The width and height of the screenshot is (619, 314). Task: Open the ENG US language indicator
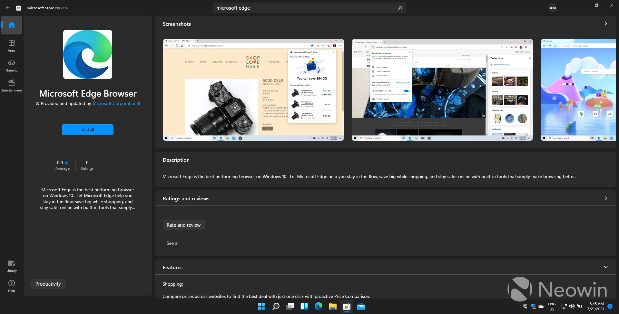coord(552,306)
